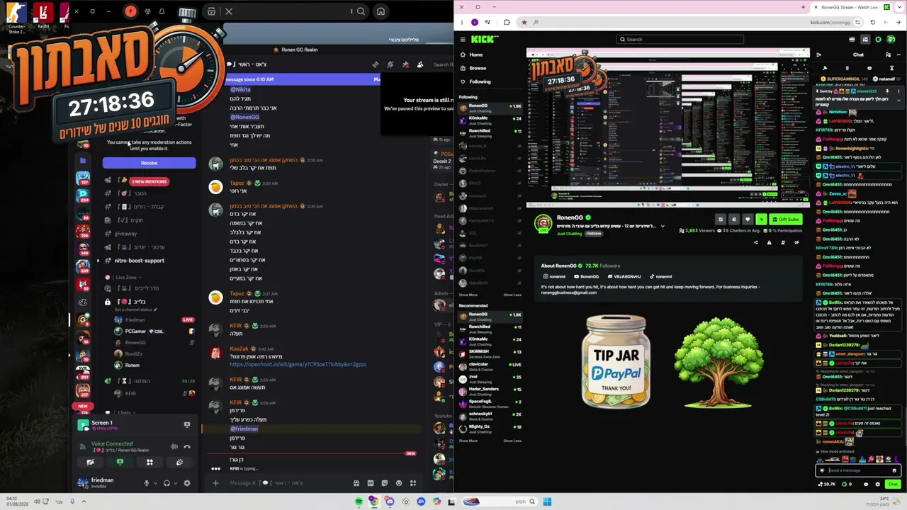Stop screen sharing in Discord voice panel

coord(120,462)
